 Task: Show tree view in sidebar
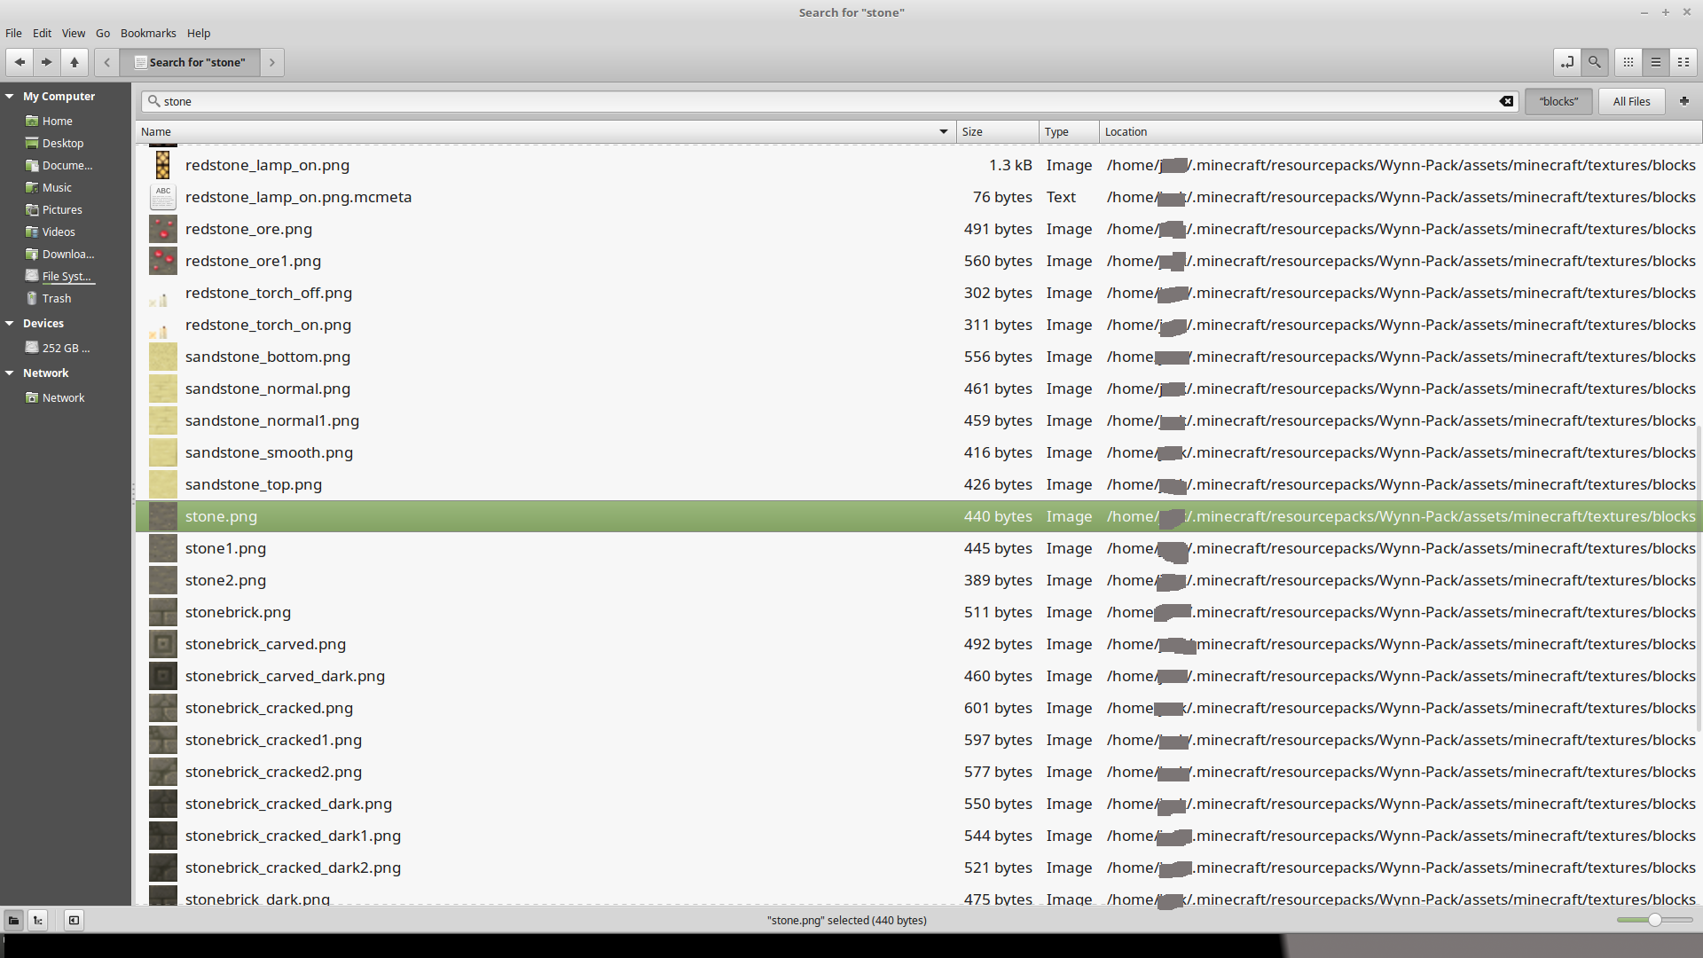click(38, 920)
